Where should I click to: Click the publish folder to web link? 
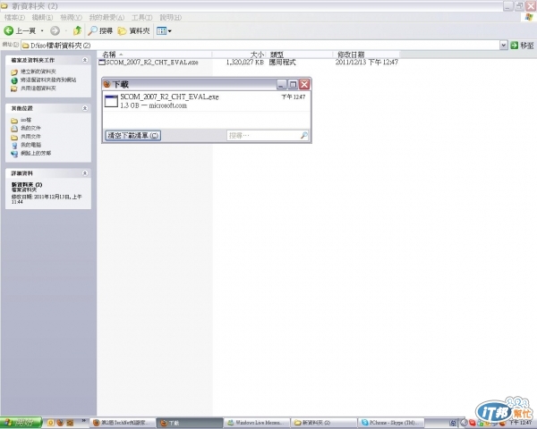(48, 80)
